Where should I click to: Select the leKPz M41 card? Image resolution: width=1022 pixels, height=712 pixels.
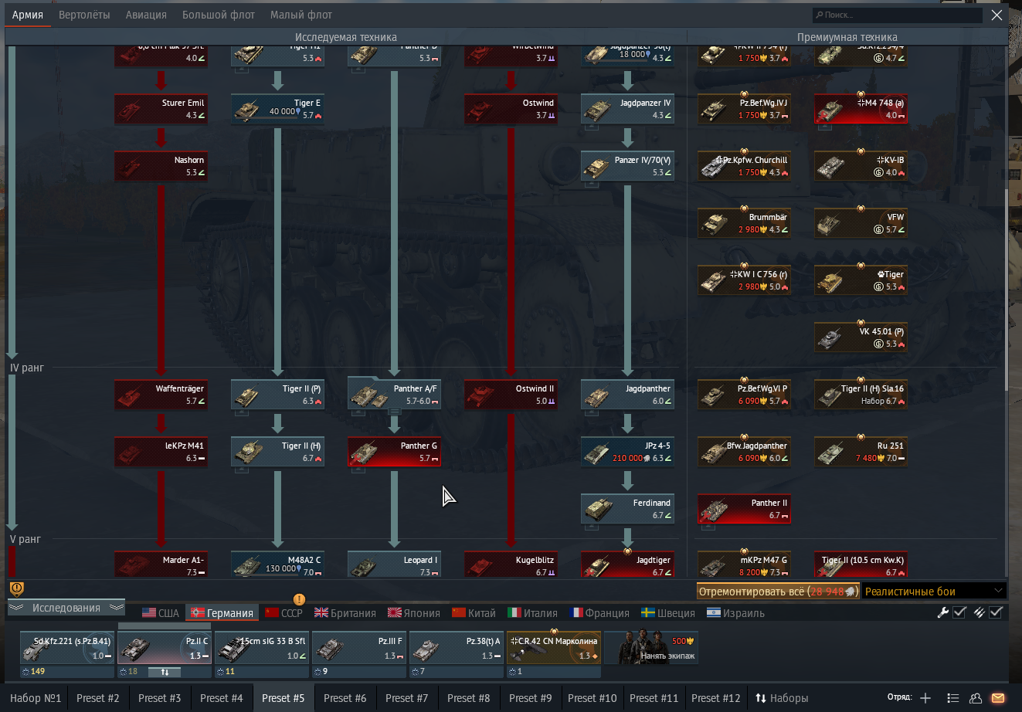click(161, 452)
